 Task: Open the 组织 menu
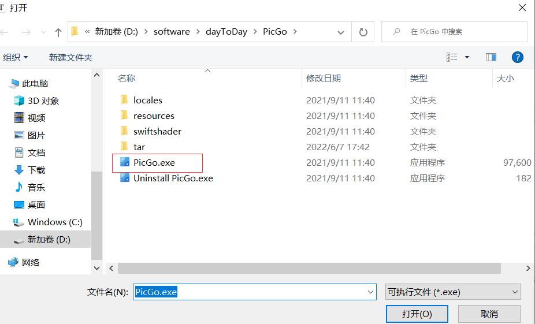[16, 57]
